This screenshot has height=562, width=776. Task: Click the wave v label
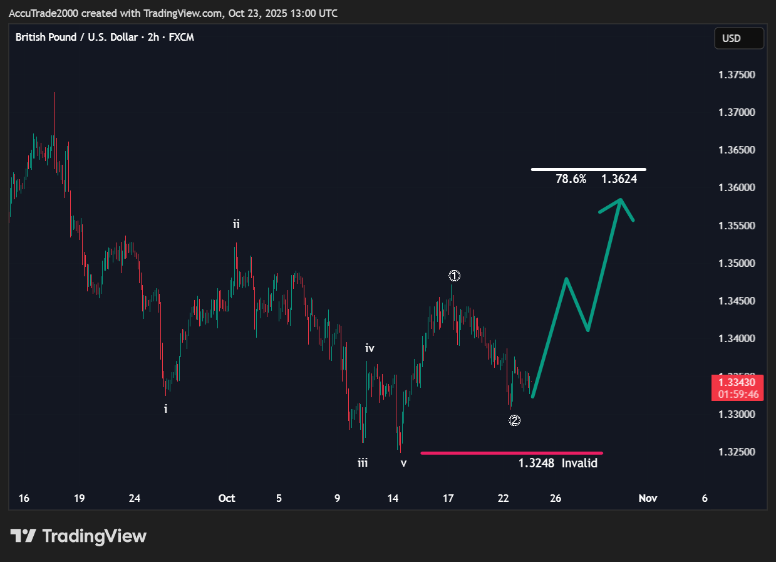click(x=404, y=464)
